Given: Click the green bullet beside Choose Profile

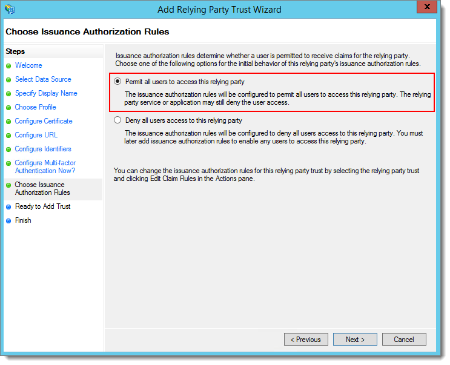Looking at the screenshot, I should tap(8, 108).
